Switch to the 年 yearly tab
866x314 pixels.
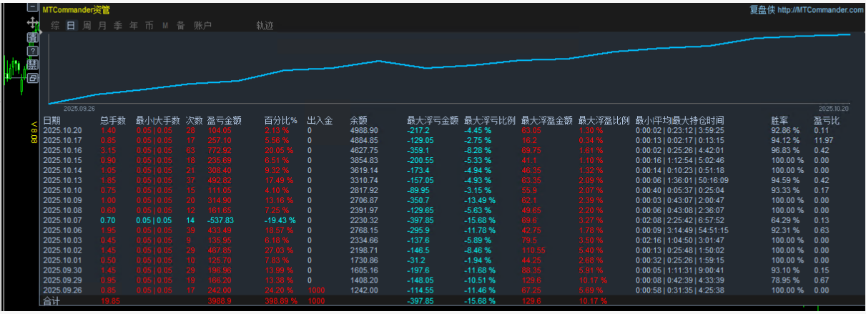tap(134, 26)
